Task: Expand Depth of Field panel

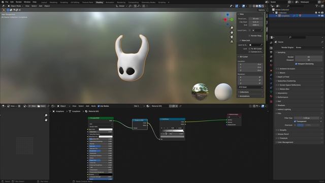Action: click(283, 77)
